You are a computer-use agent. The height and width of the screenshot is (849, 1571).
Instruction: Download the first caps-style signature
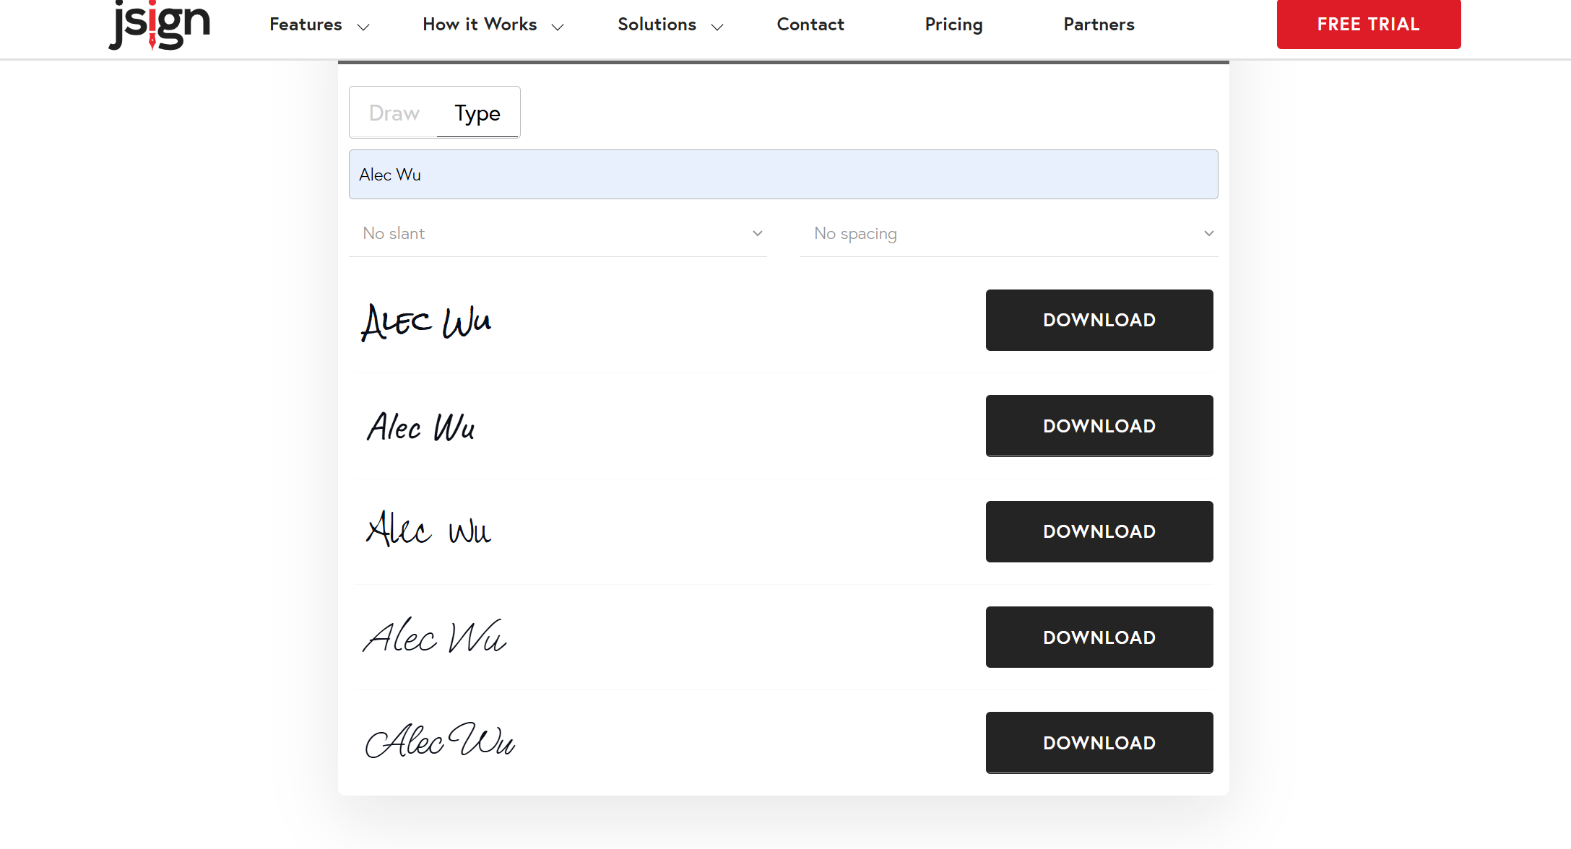1099,320
